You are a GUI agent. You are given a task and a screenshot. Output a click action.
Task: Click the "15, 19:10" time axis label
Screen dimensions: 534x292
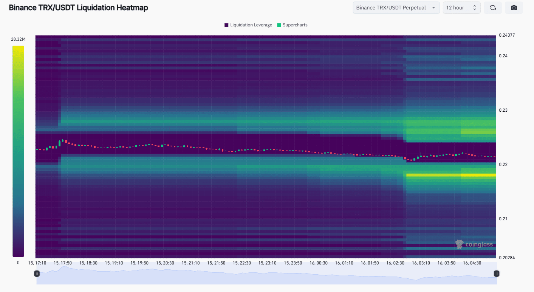point(114,263)
